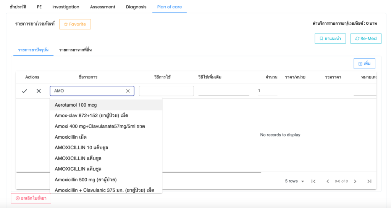
Task: Focus the จำนวน quantity field
Action: click(267, 91)
